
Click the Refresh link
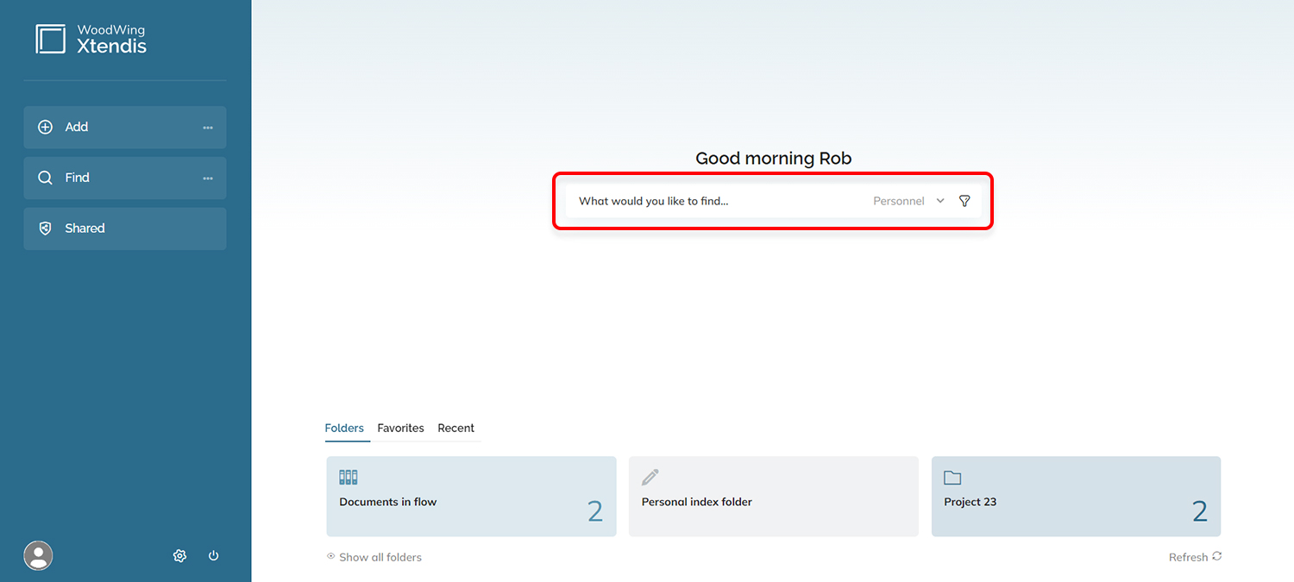1188,557
